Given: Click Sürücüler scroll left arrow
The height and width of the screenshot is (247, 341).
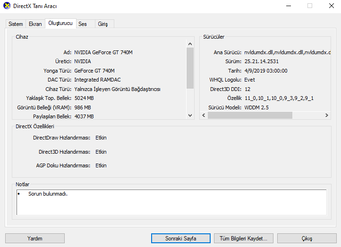Looking at the screenshot, I should point(204,115).
